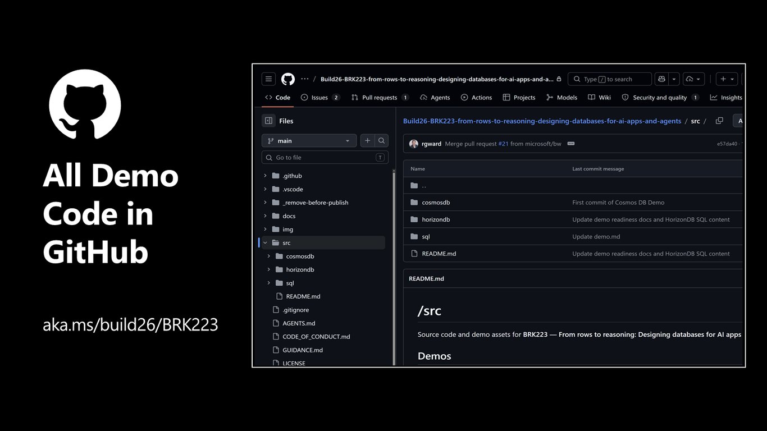Open the Issues tab

[x=320, y=98]
